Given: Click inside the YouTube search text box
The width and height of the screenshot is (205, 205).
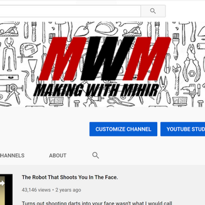Looking at the screenshot, I should 70,11.
